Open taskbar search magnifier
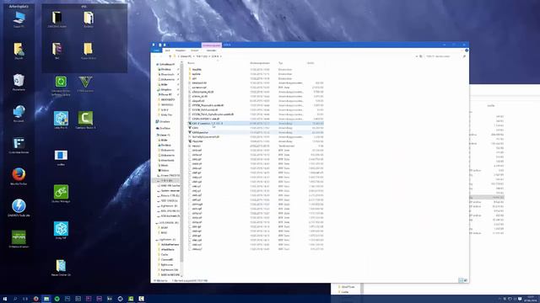The width and height of the screenshot is (540, 303). [15, 299]
